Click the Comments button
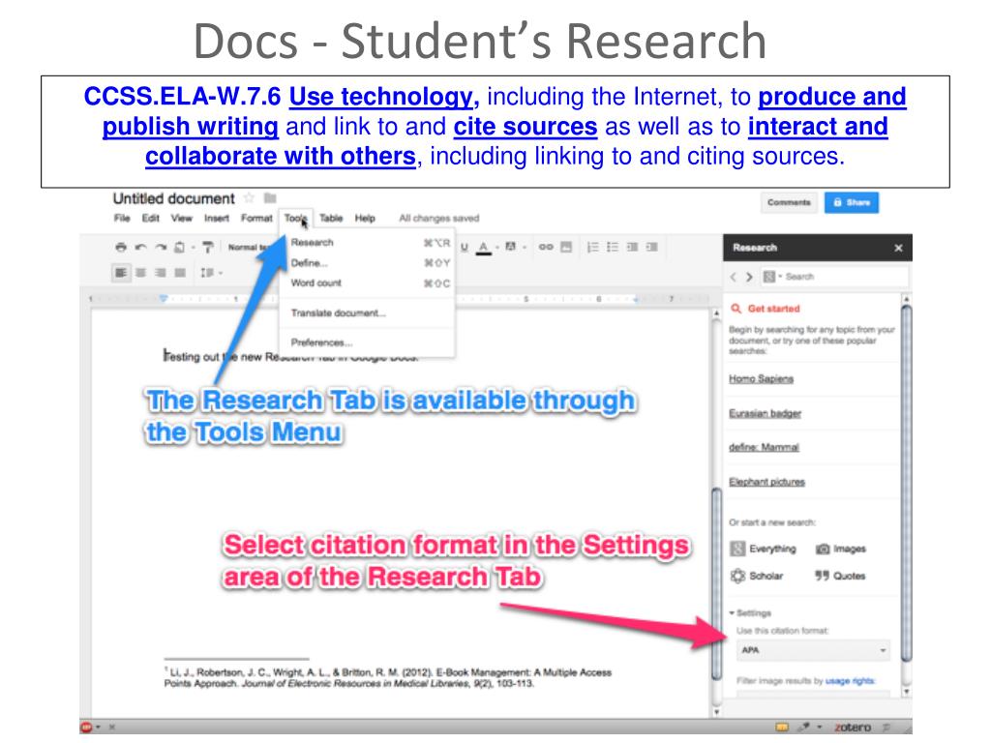Viewport: 991px width, 743px height. tap(789, 203)
